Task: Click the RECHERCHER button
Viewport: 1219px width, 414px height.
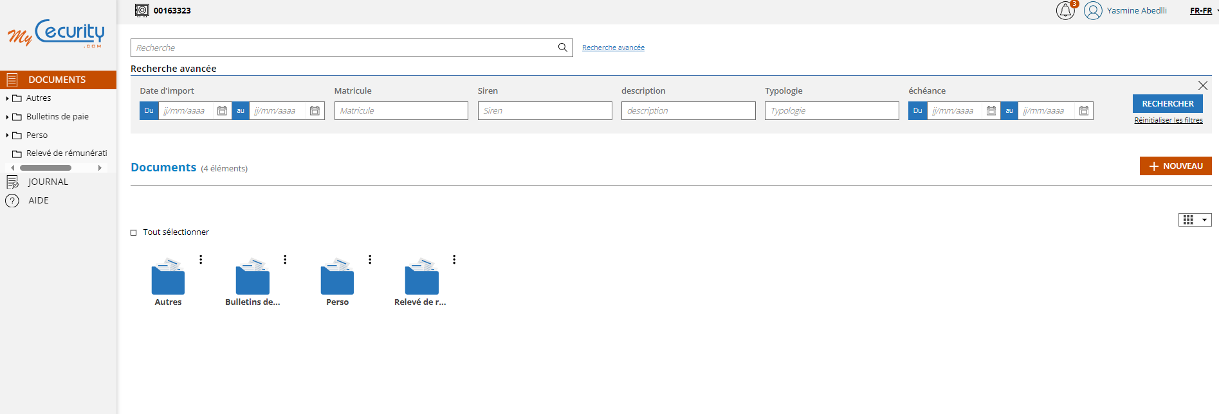Action: click(x=1167, y=103)
